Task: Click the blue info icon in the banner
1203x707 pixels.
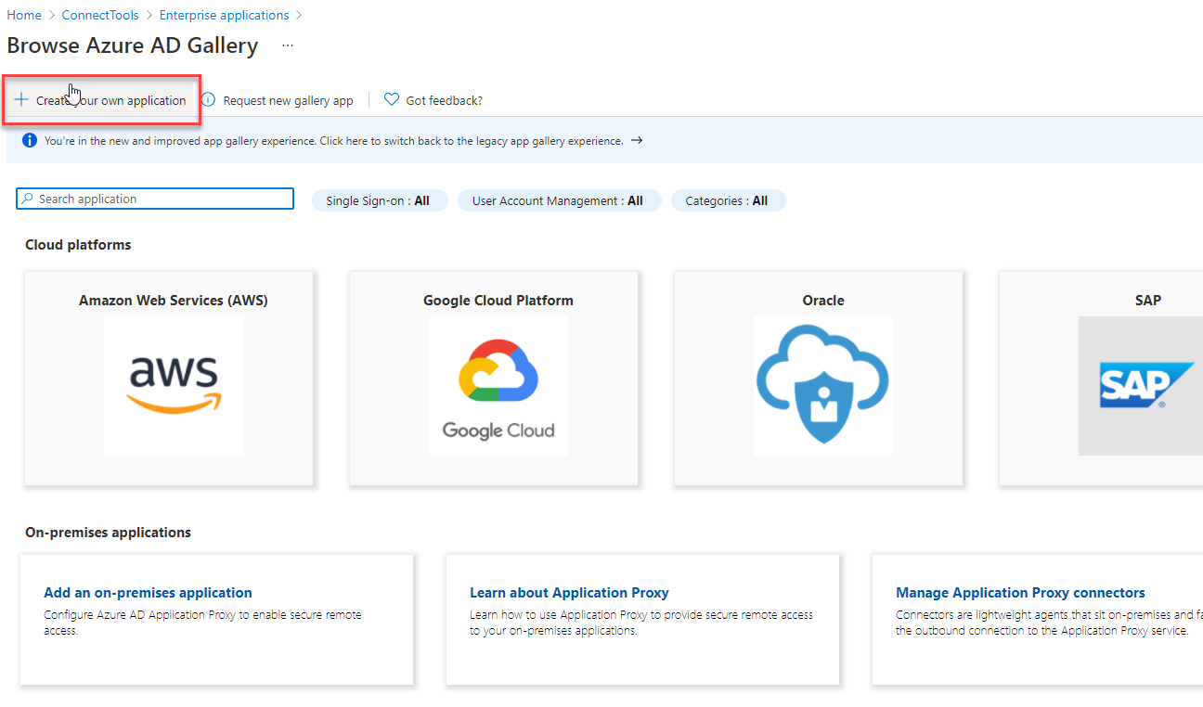Action: point(29,141)
